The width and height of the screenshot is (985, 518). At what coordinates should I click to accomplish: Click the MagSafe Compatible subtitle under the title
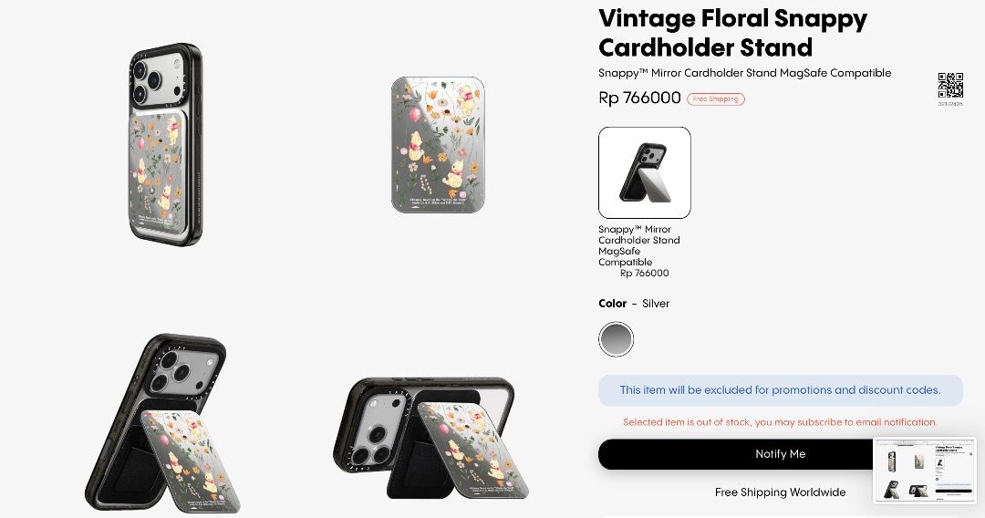point(744,73)
